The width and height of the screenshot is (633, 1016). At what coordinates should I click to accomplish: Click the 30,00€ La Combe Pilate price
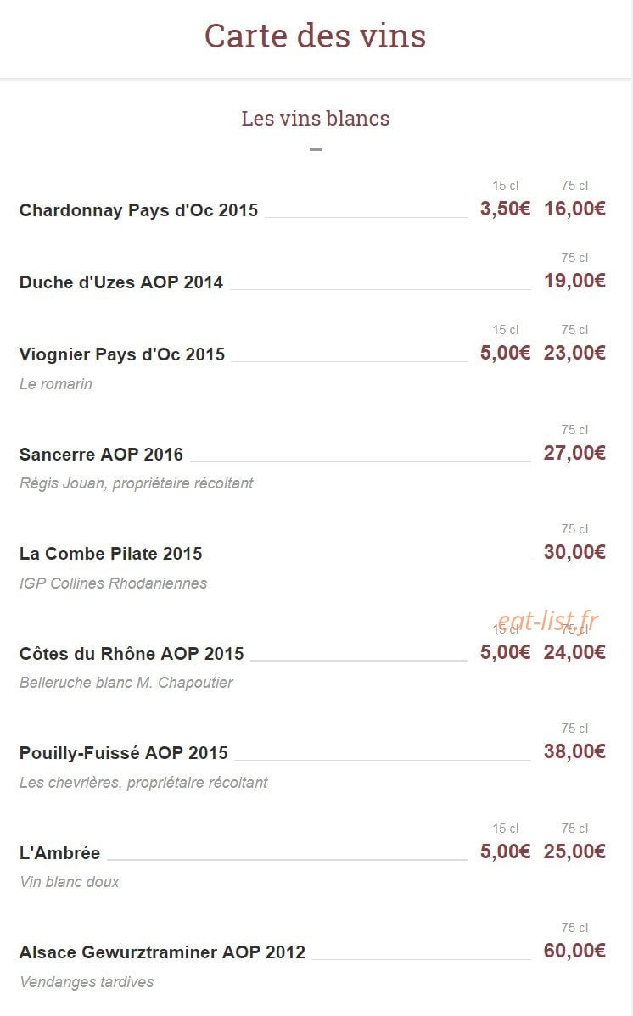point(574,552)
